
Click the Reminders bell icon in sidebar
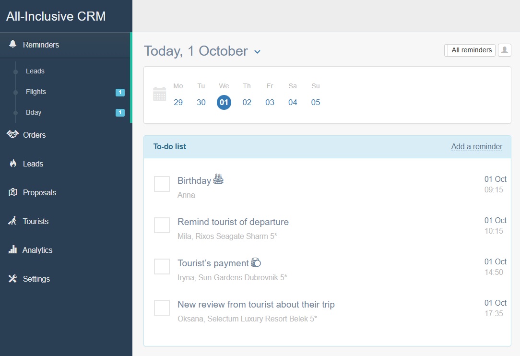tap(12, 44)
